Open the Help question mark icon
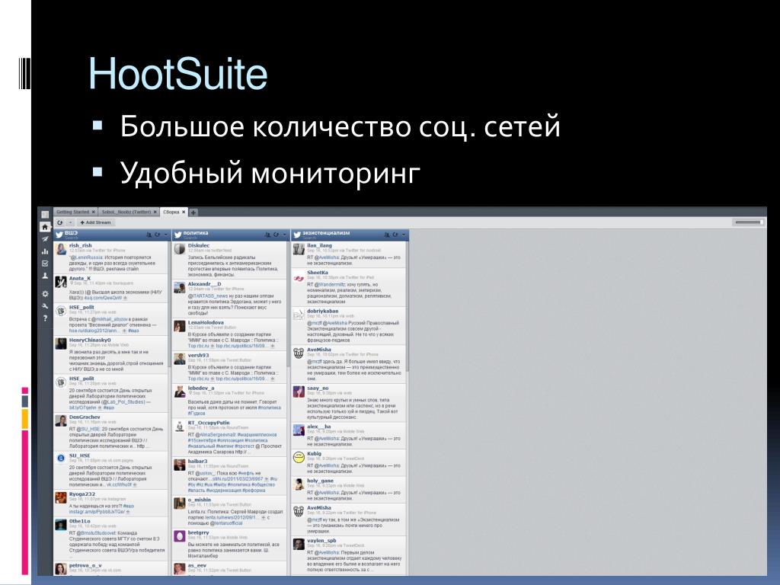The image size is (780, 585). click(x=45, y=318)
